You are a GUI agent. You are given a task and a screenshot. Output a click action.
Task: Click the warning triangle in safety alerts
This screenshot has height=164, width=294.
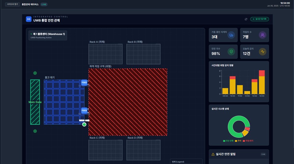tap(213, 154)
